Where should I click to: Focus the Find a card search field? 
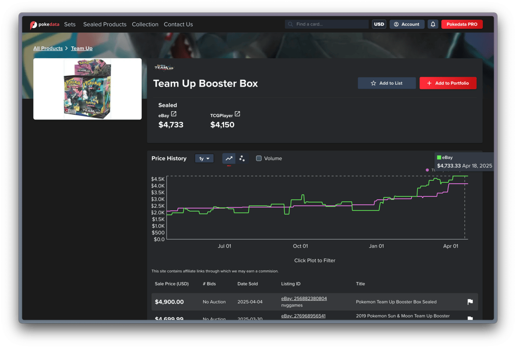327,24
